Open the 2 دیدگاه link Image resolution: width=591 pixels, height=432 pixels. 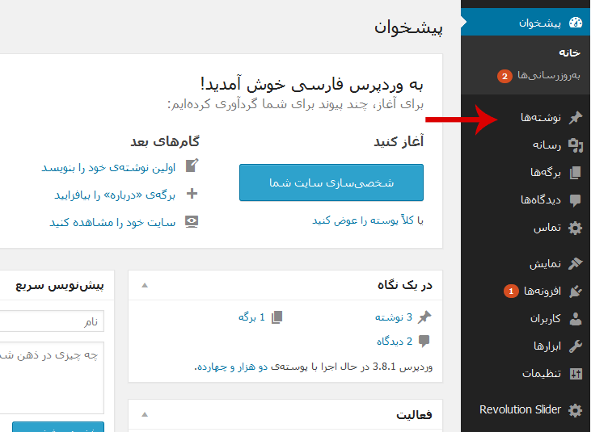(395, 342)
